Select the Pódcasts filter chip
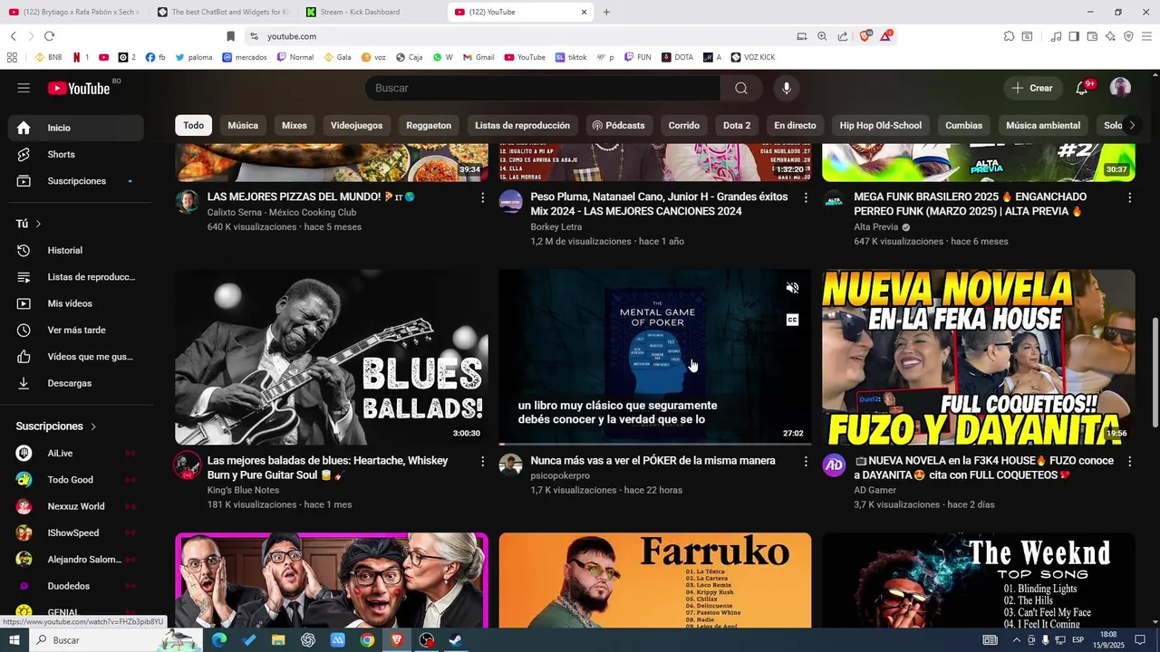The image size is (1160, 652). click(618, 126)
